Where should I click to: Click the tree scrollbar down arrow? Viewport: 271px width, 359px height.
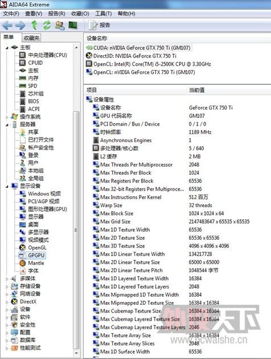(76, 353)
